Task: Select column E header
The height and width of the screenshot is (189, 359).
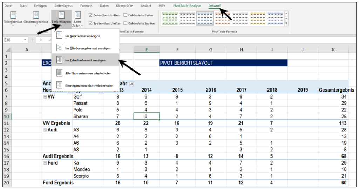Action: 147,50
